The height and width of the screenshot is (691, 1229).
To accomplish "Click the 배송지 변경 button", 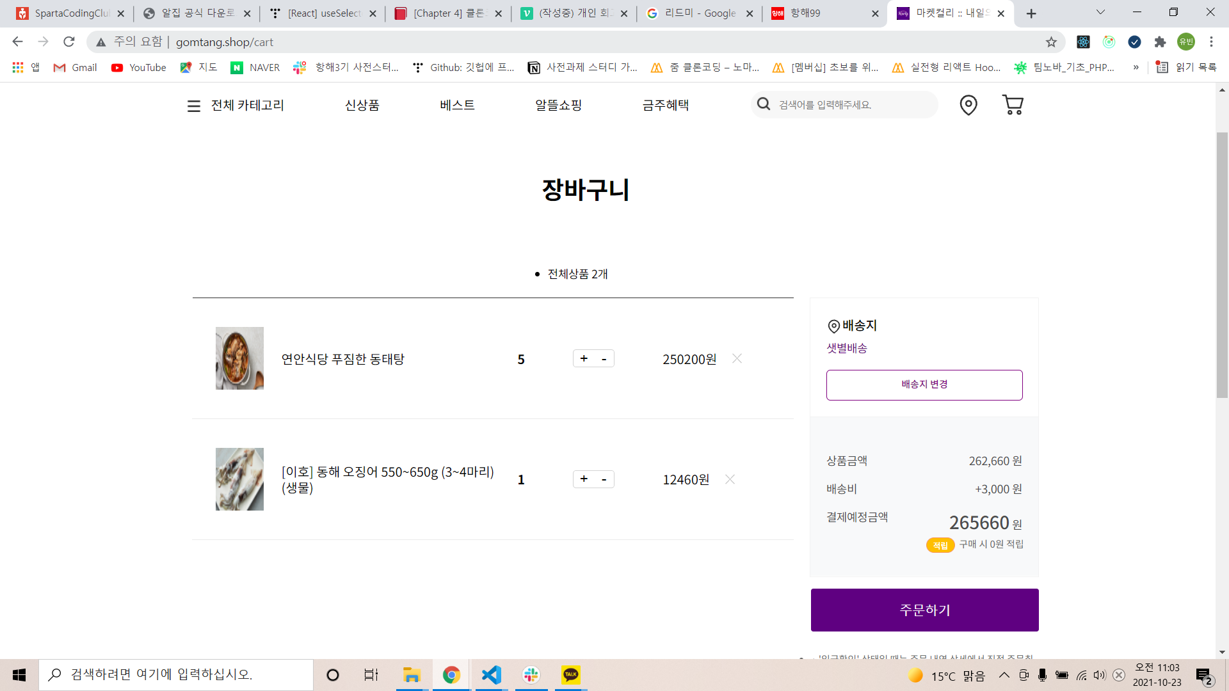I will pyautogui.click(x=924, y=385).
